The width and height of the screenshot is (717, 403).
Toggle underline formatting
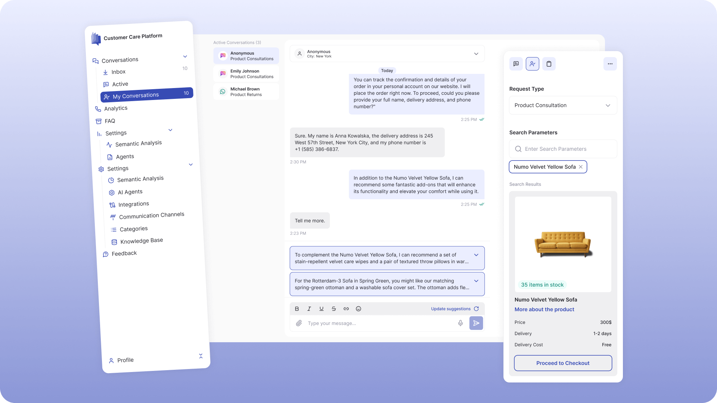[321, 309]
